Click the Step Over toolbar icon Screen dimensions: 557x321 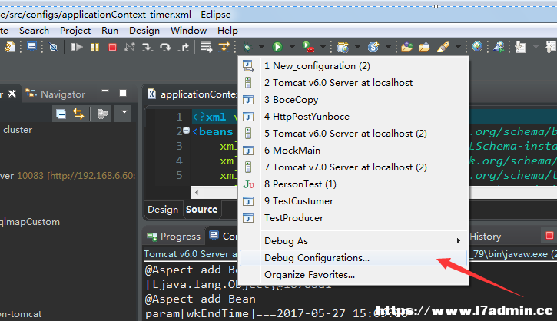[165, 47]
